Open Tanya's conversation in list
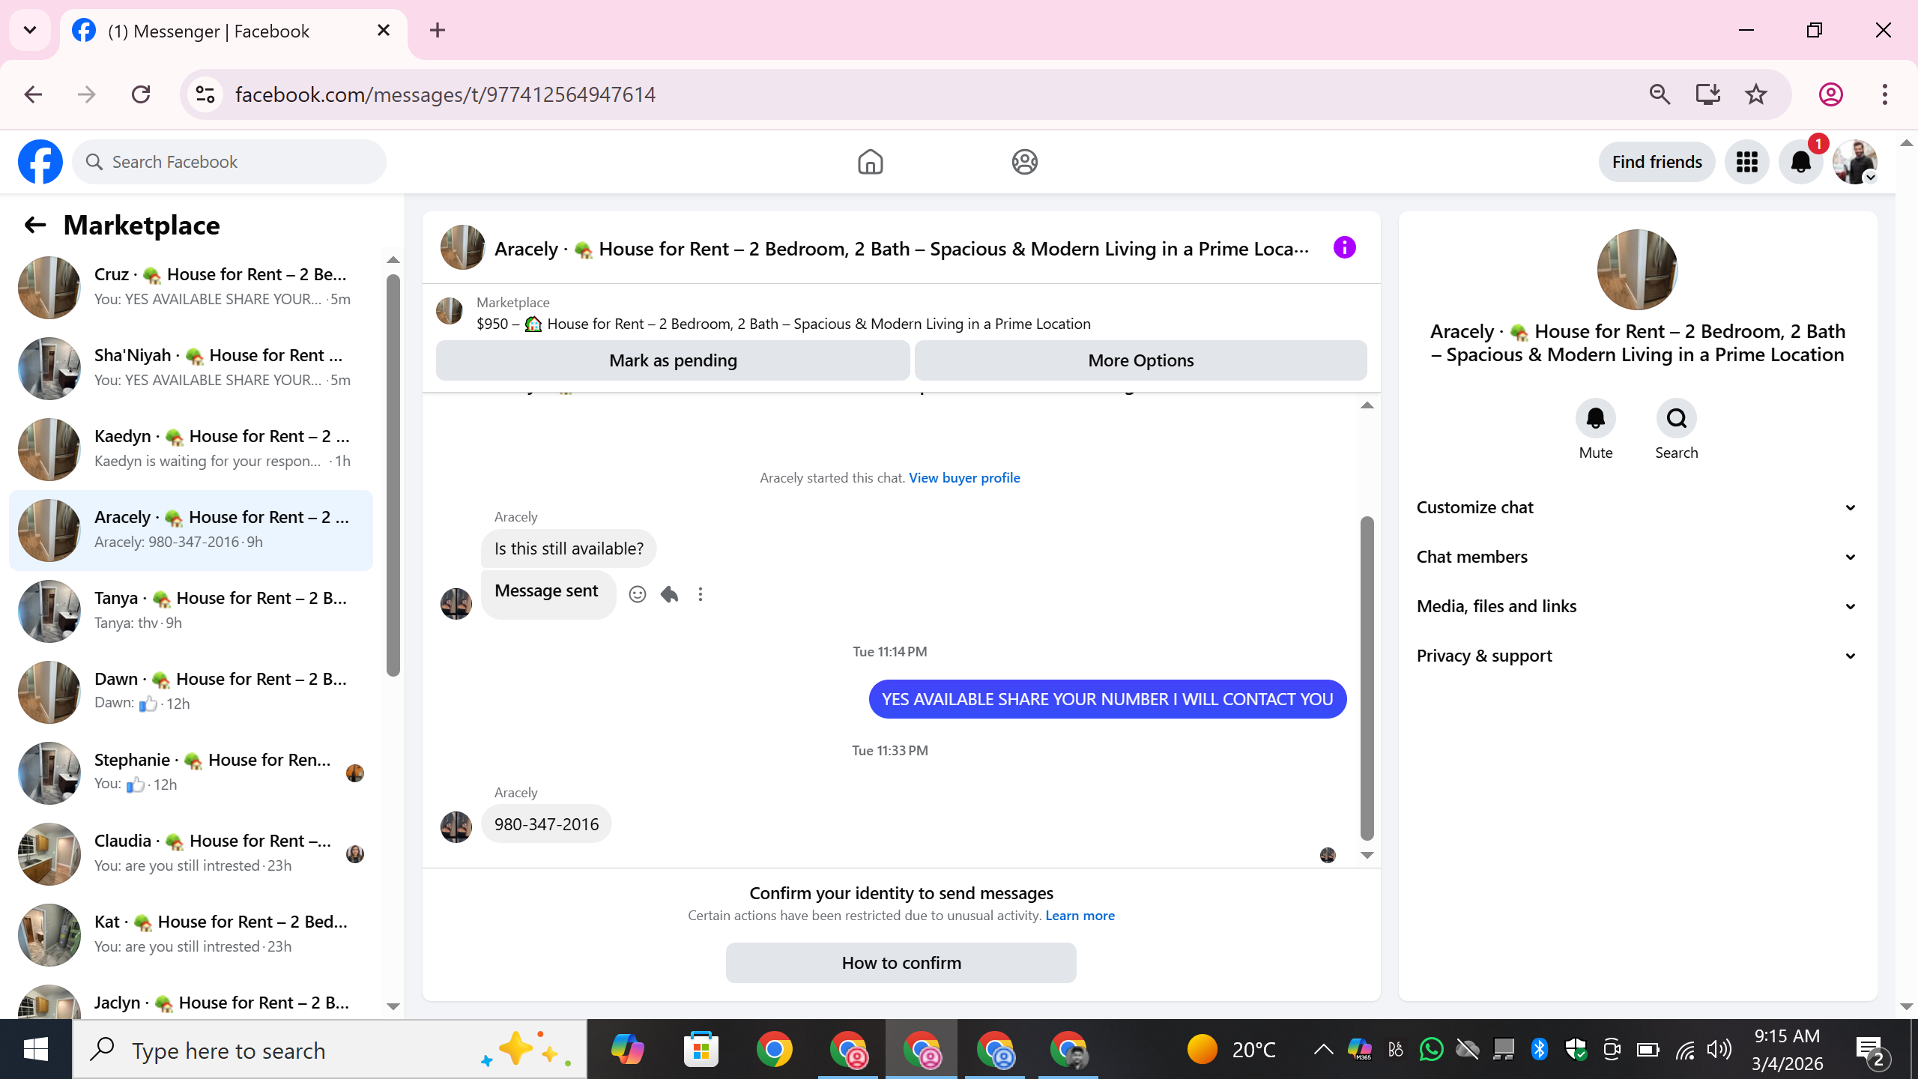Screen dimensions: 1918x1079 tap(191, 611)
